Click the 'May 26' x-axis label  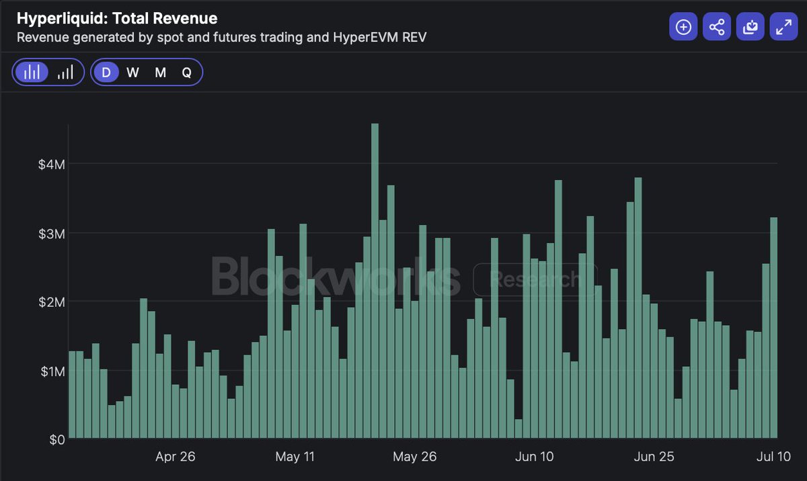[414, 457]
